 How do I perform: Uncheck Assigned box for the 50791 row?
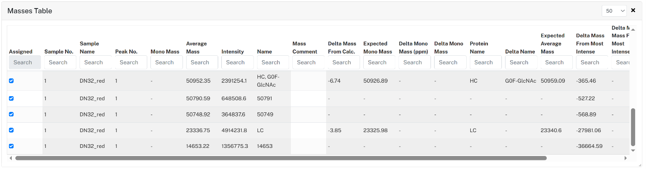point(11,98)
